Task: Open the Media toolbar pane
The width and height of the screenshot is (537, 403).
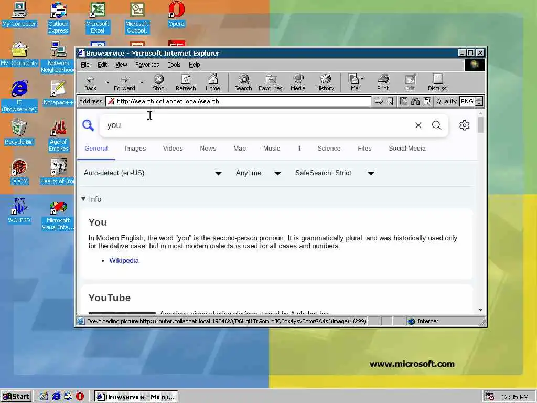Action: point(298,83)
